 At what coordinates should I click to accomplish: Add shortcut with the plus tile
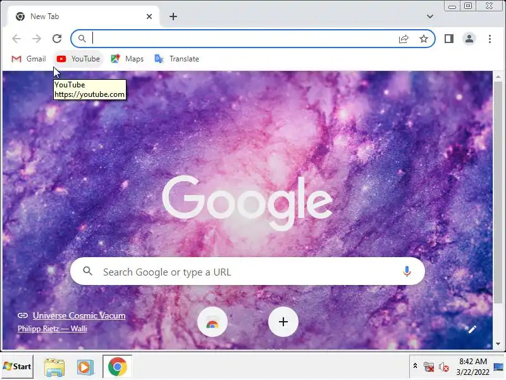(x=283, y=322)
